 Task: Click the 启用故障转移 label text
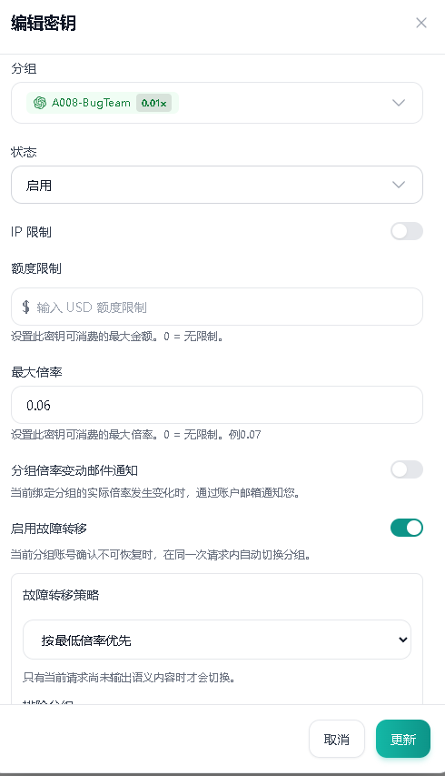click(49, 529)
